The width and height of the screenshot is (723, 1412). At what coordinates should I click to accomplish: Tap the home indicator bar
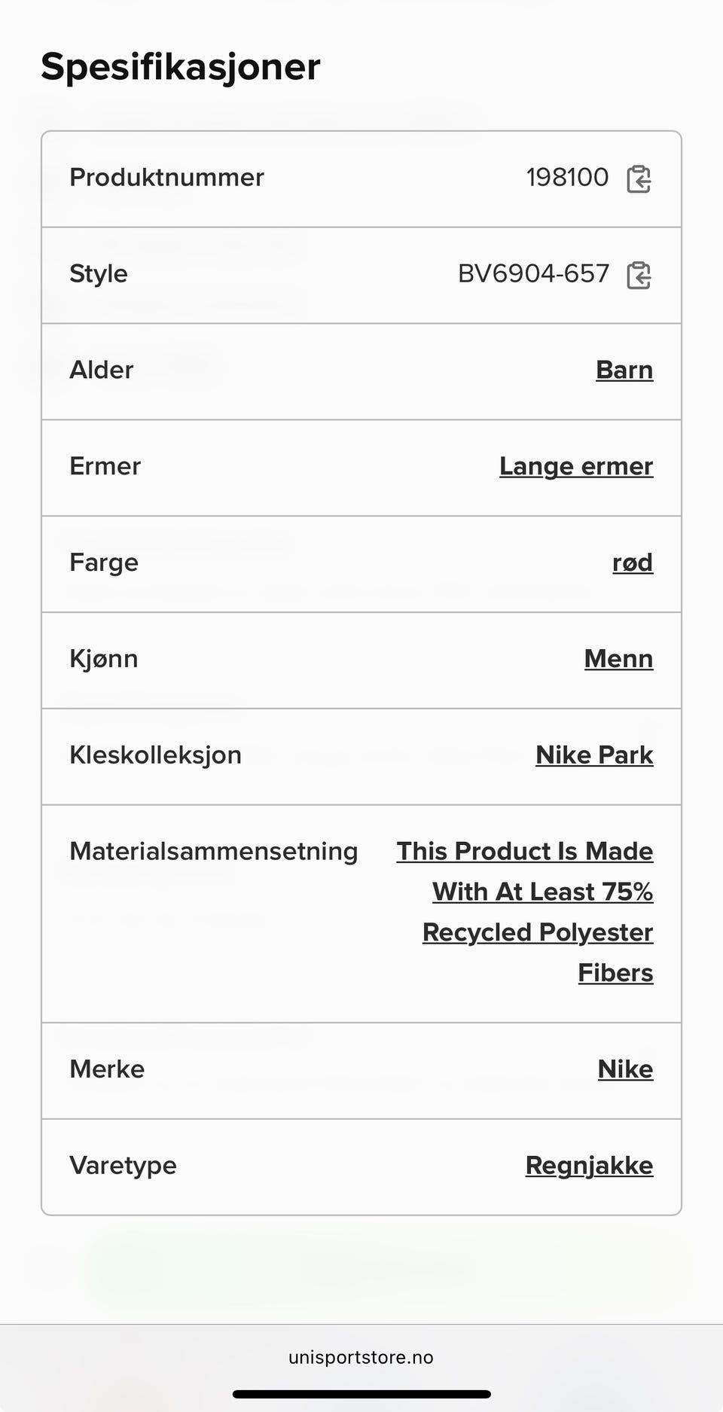pos(361,1395)
